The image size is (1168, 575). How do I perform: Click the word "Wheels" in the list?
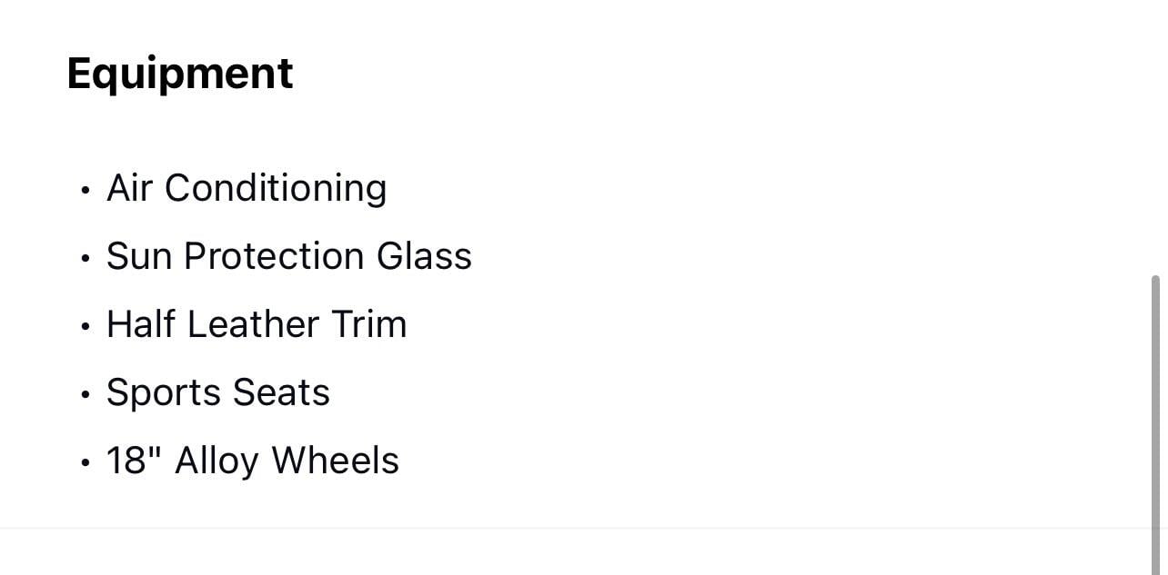point(335,461)
